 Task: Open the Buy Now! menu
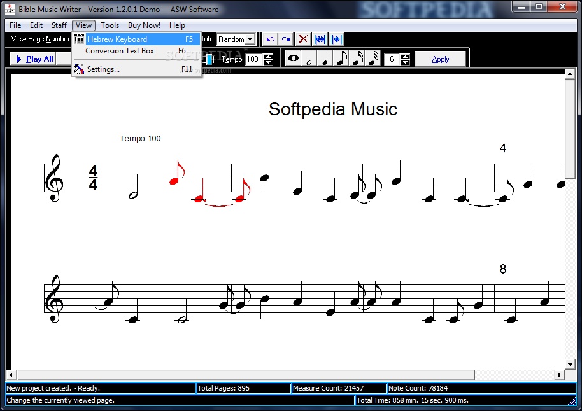[x=144, y=25]
